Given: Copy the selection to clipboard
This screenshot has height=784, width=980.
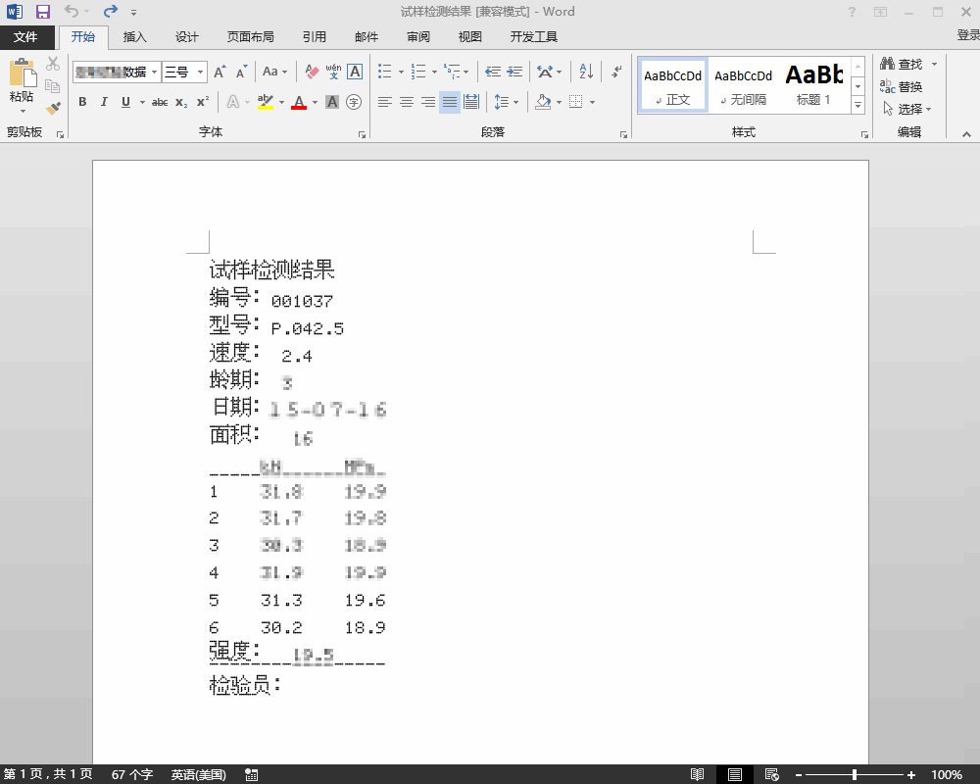Looking at the screenshot, I should coord(53,86).
